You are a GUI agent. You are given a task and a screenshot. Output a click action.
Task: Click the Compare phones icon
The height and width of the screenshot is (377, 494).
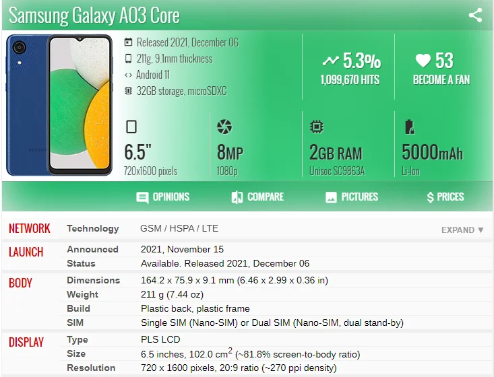[x=237, y=197]
